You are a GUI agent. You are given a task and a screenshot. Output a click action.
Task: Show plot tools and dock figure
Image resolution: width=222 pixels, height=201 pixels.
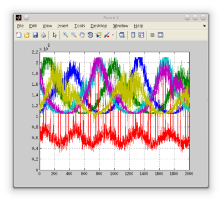160,35
